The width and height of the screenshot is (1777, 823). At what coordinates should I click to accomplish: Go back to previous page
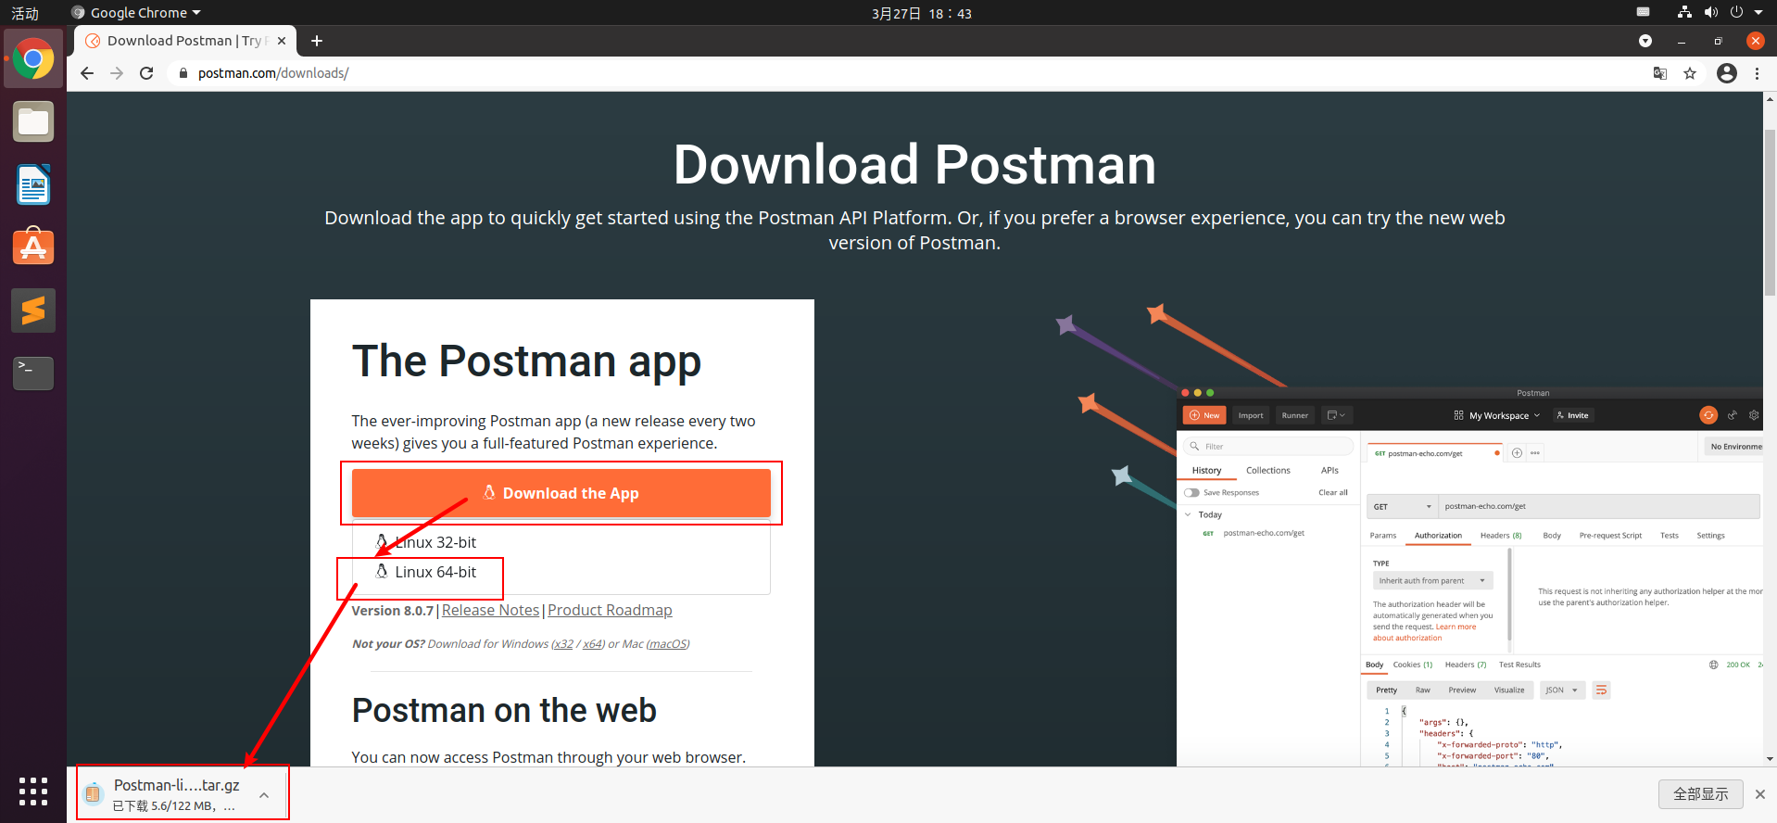tap(87, 73)
